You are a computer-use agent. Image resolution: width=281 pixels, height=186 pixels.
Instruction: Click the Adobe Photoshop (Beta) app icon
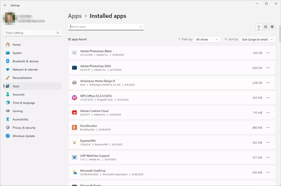[75, 53]
